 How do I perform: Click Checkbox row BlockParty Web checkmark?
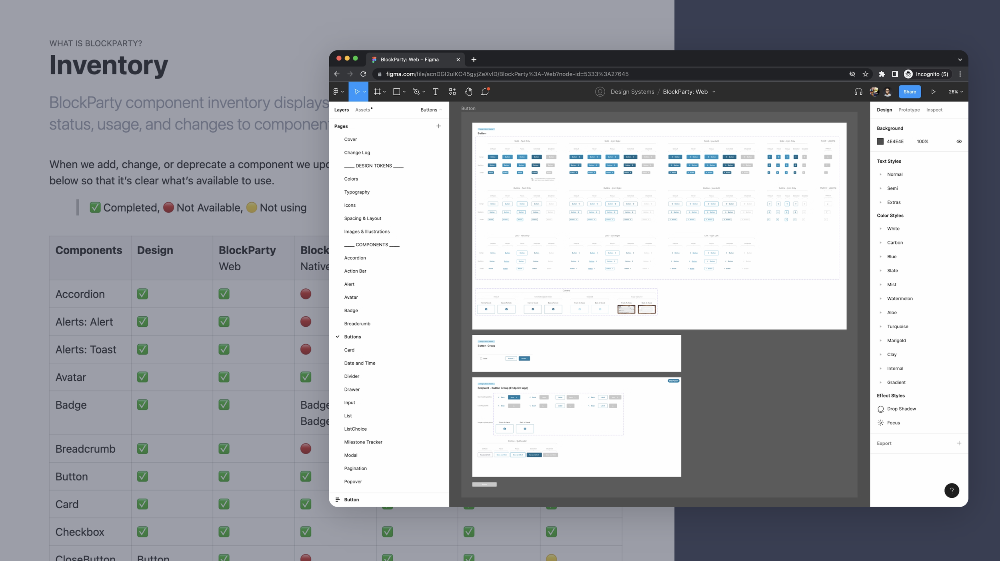(x=224, y=532)
